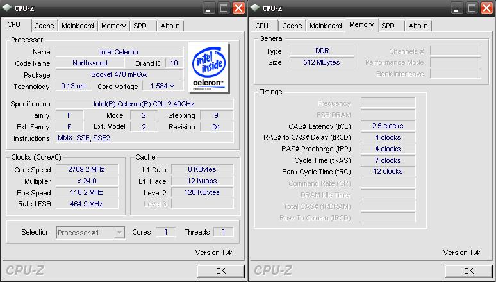Click the Level 2 '128 KBytes' value
496x282 pixels.
pos(202,192)
